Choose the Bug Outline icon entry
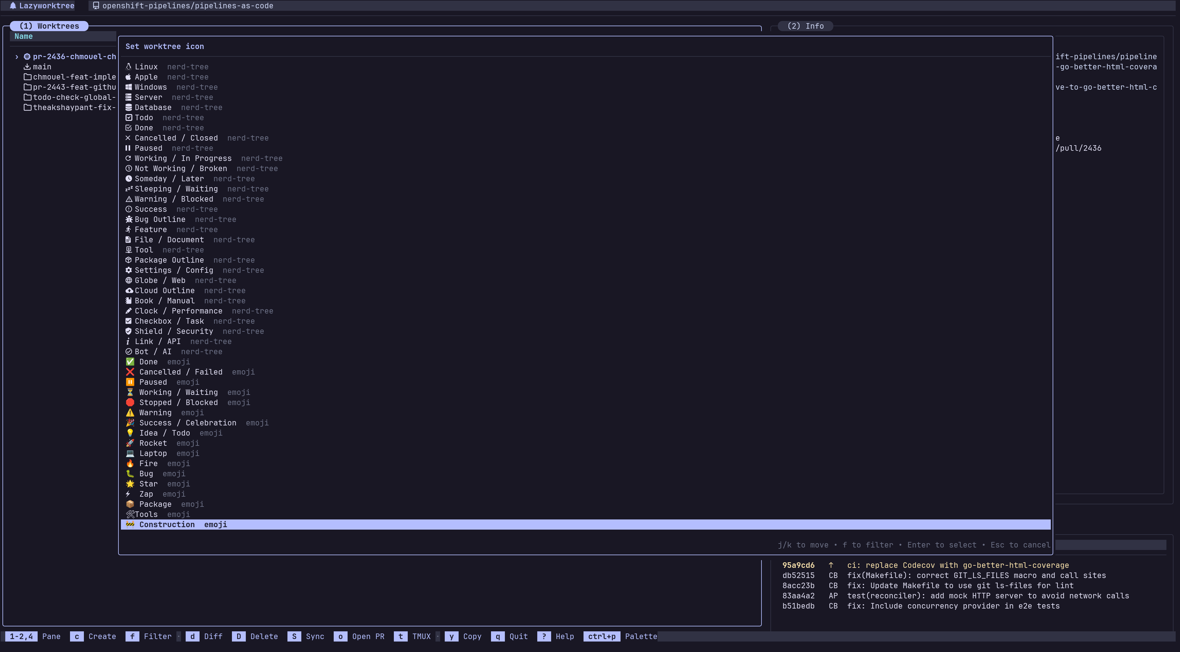Image resolution: width=1180 pixels, height=652 pixels. point(159,219)
